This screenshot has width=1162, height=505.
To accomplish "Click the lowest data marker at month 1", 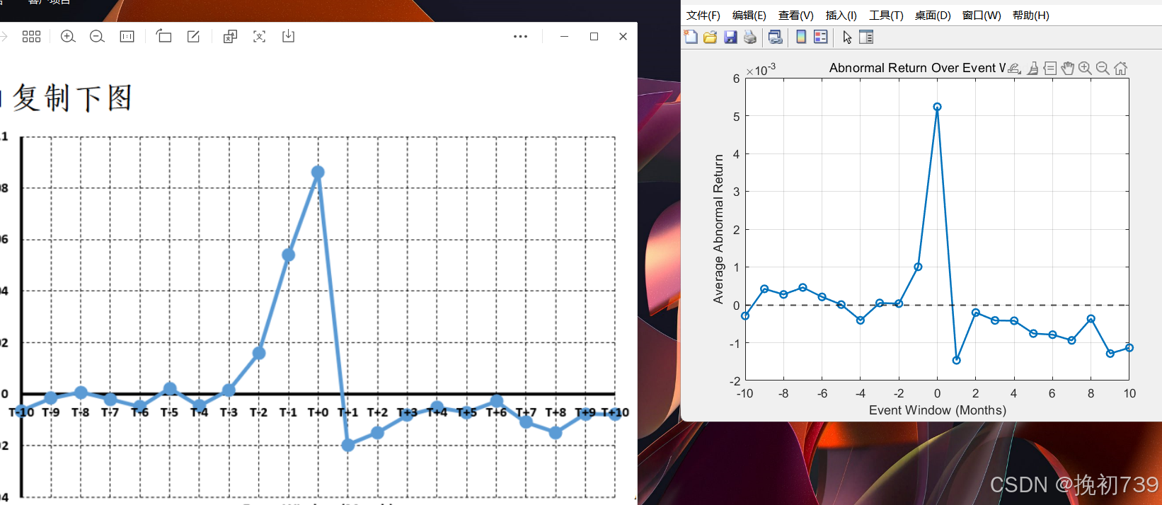I will coord(957,361).
